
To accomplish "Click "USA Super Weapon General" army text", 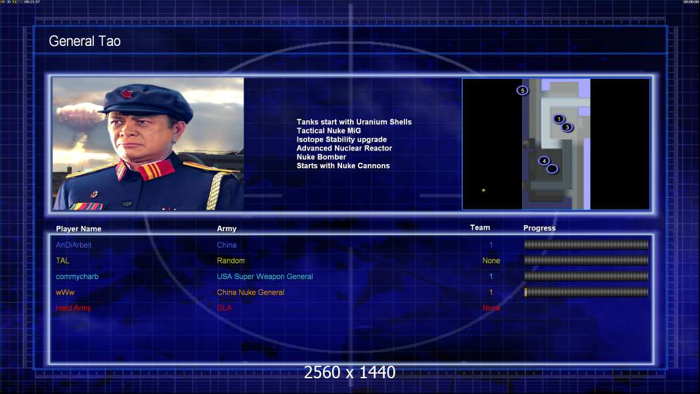I will click(265, 276).
